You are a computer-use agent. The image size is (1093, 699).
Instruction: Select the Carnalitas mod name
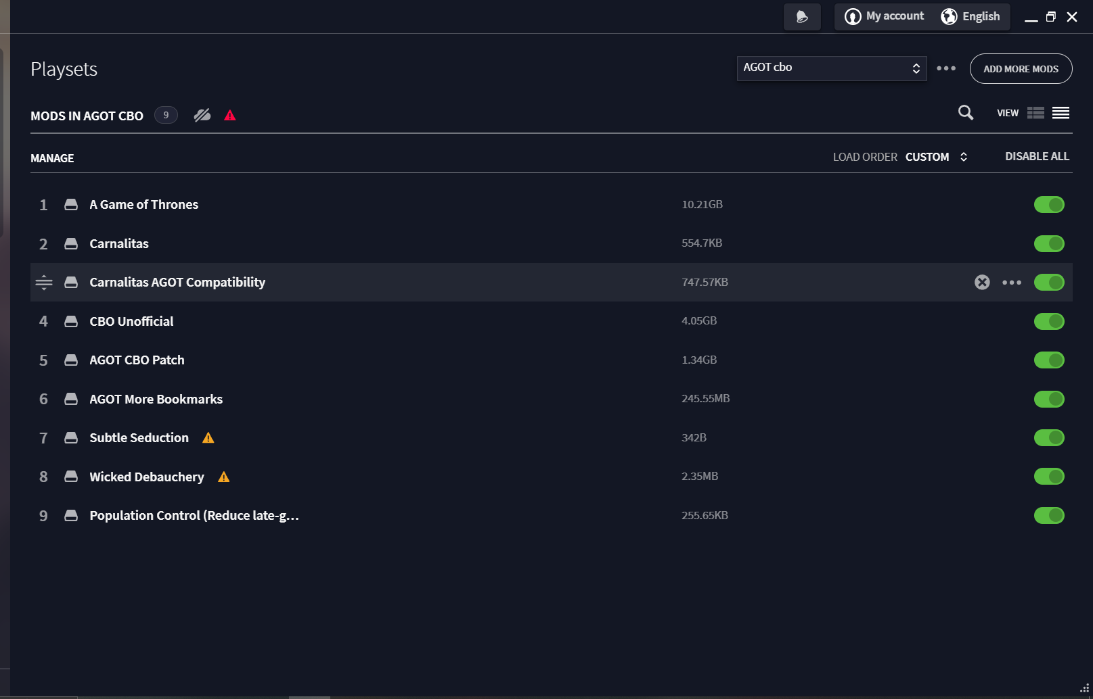click(x=119, y=244)
